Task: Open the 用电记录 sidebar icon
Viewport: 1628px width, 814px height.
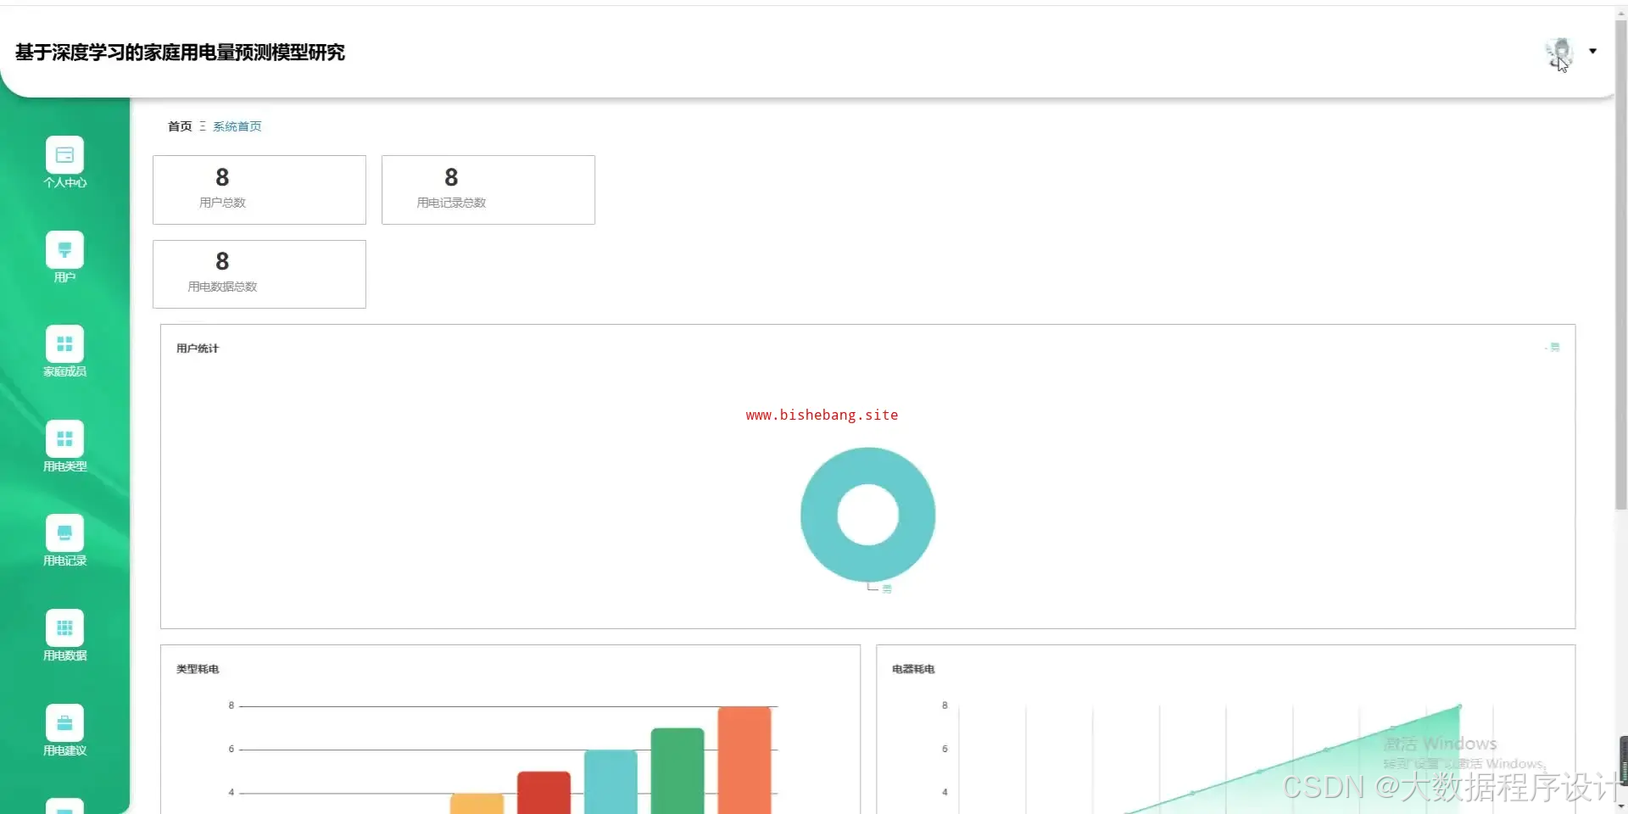Action: click(x=64, y=533)
